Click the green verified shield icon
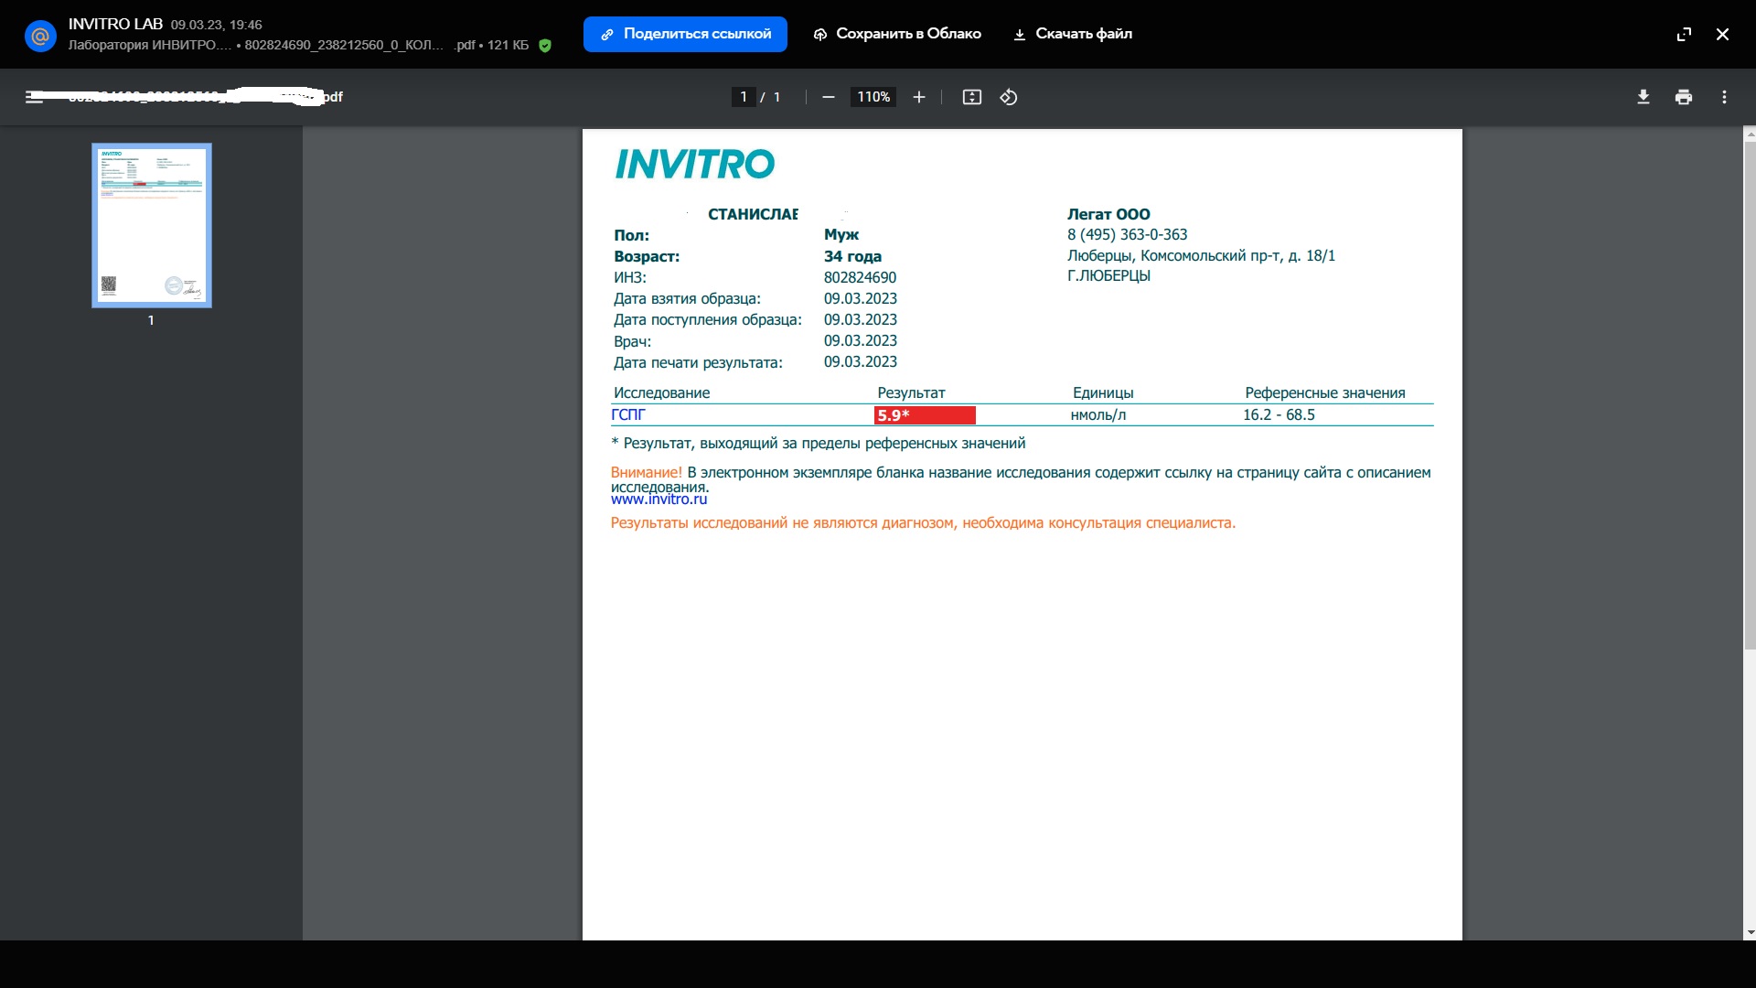This screenshot has height=988, width=1756. 545,46
